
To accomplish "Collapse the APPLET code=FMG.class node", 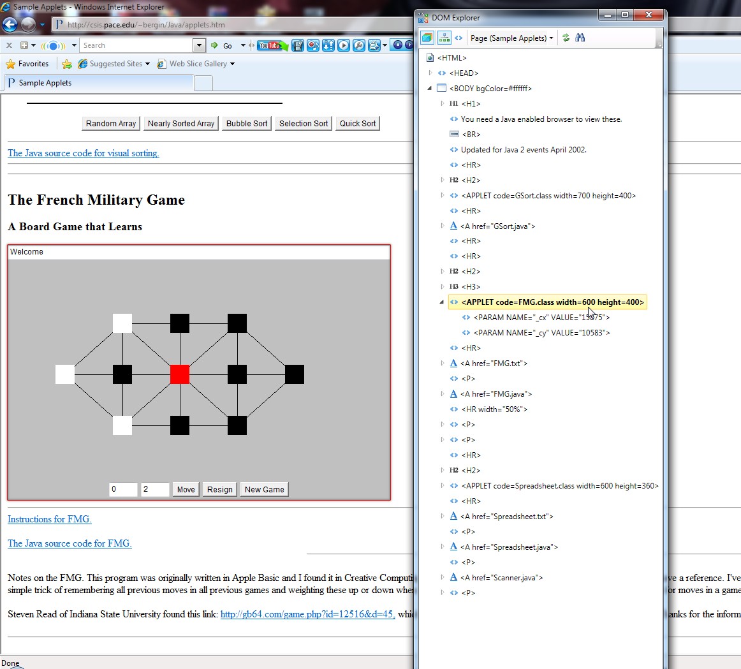I will click(x=442, y=302).
